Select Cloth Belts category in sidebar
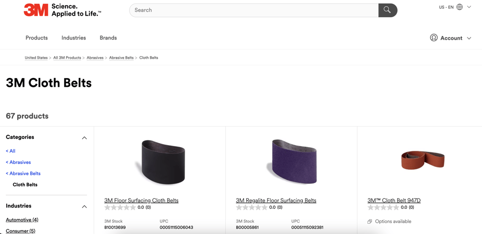Screen dimensions: 482x234 pos(25,185)
